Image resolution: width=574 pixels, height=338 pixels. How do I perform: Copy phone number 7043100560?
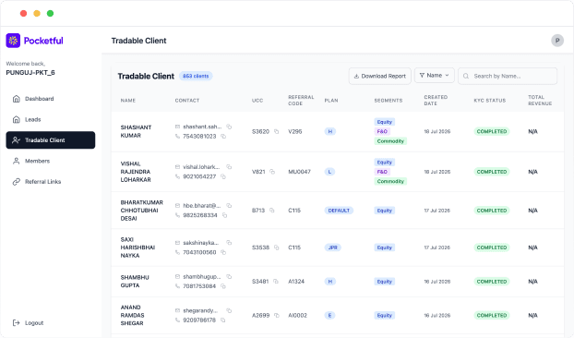click(x=223, y=252)
